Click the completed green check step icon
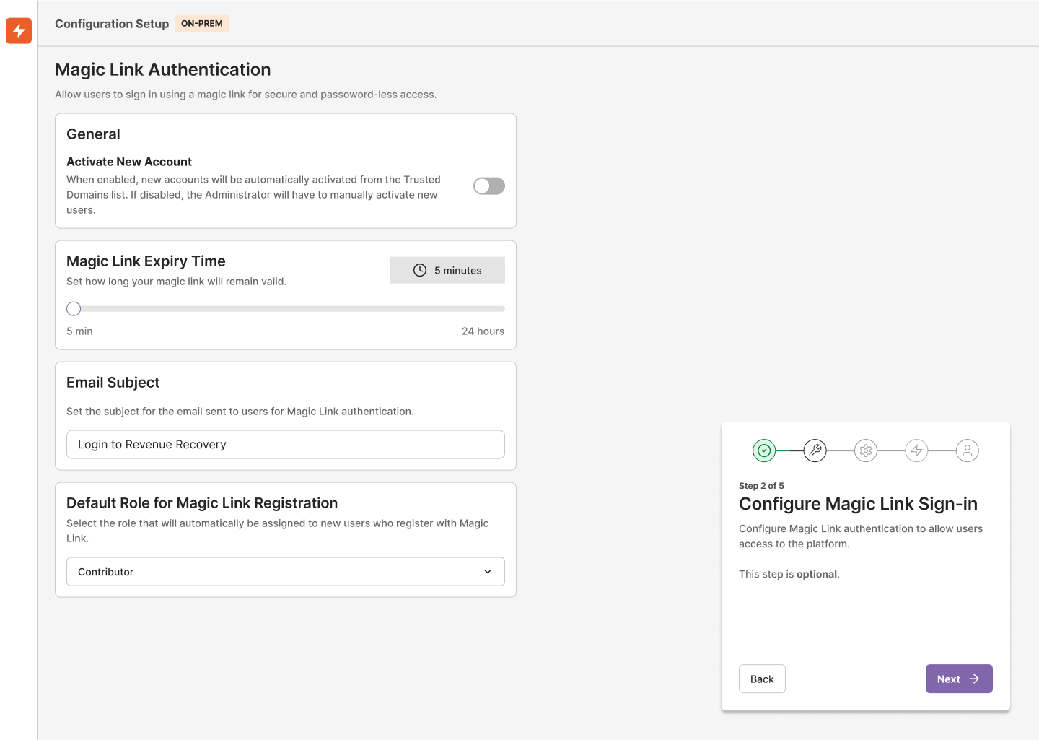 (764, 450)
